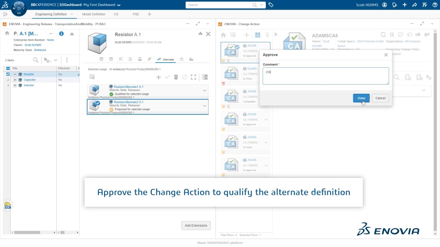Click the blue information icon
The width and height of the screenshot is (440, 247).
(61, 33)
